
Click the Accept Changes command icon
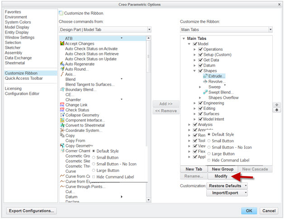click(x=62, y=44)
